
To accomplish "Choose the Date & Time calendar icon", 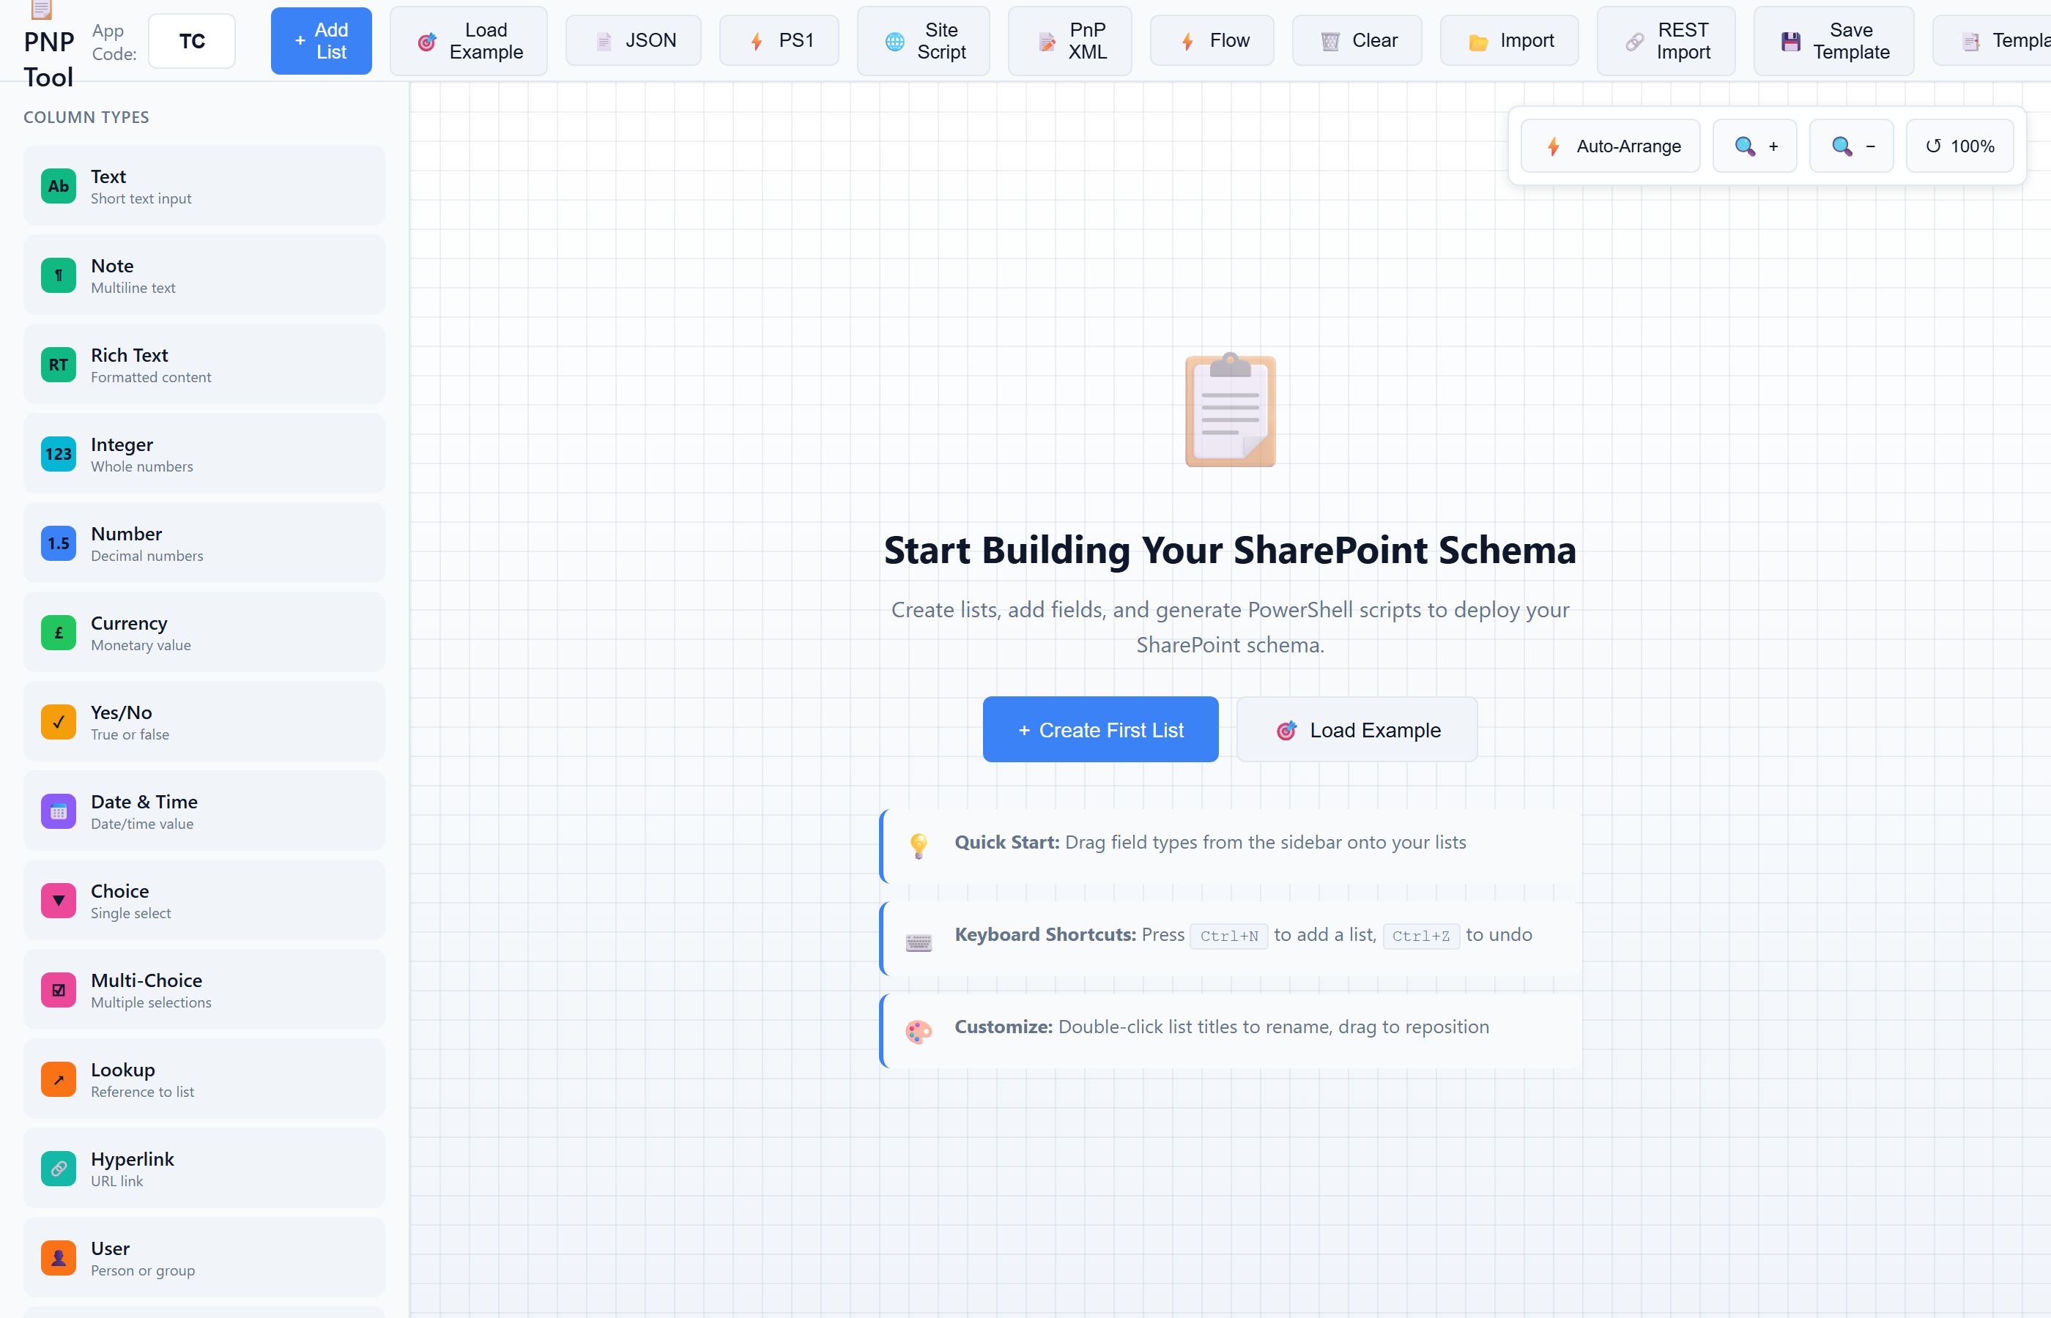I will click(58, 811).
